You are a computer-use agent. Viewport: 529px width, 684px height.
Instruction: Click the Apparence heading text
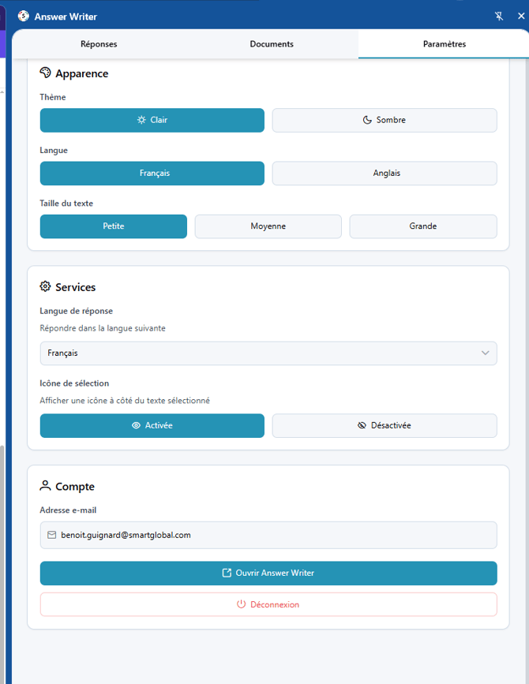pyautogui.click(x=81, y=73)
